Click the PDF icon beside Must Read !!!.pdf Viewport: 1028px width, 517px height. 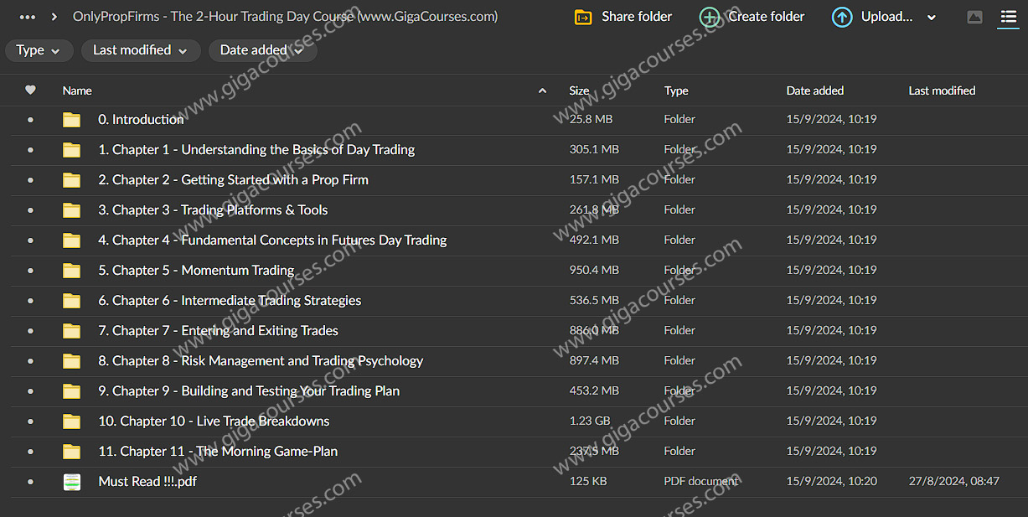point(72,481)
